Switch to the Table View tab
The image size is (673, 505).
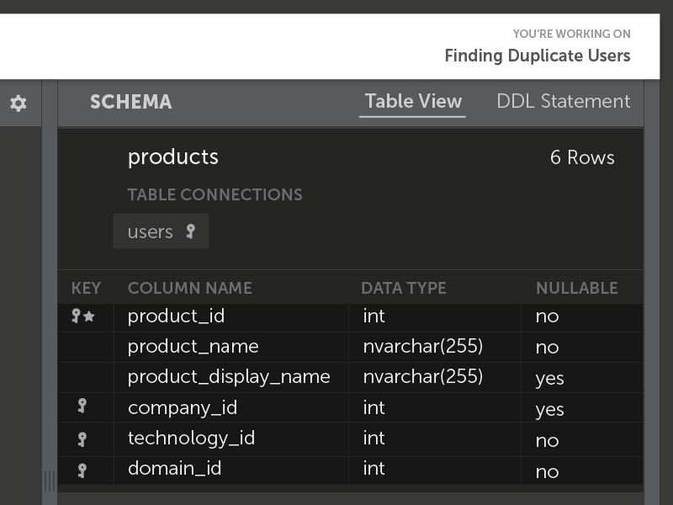(412, 102)
